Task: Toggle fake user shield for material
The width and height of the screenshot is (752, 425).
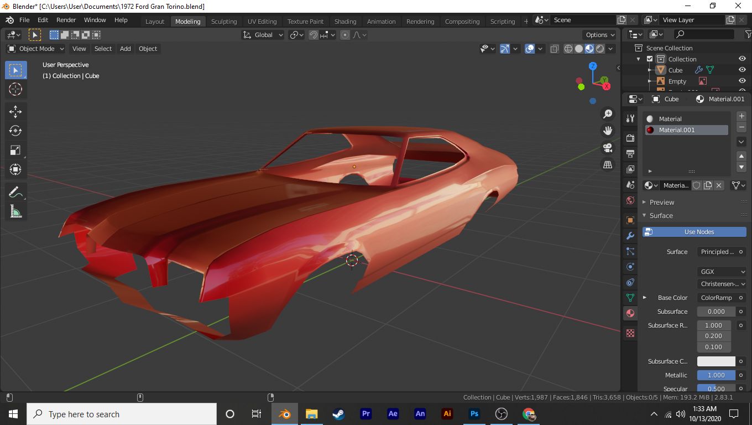Action: click(x=697, y=185)
